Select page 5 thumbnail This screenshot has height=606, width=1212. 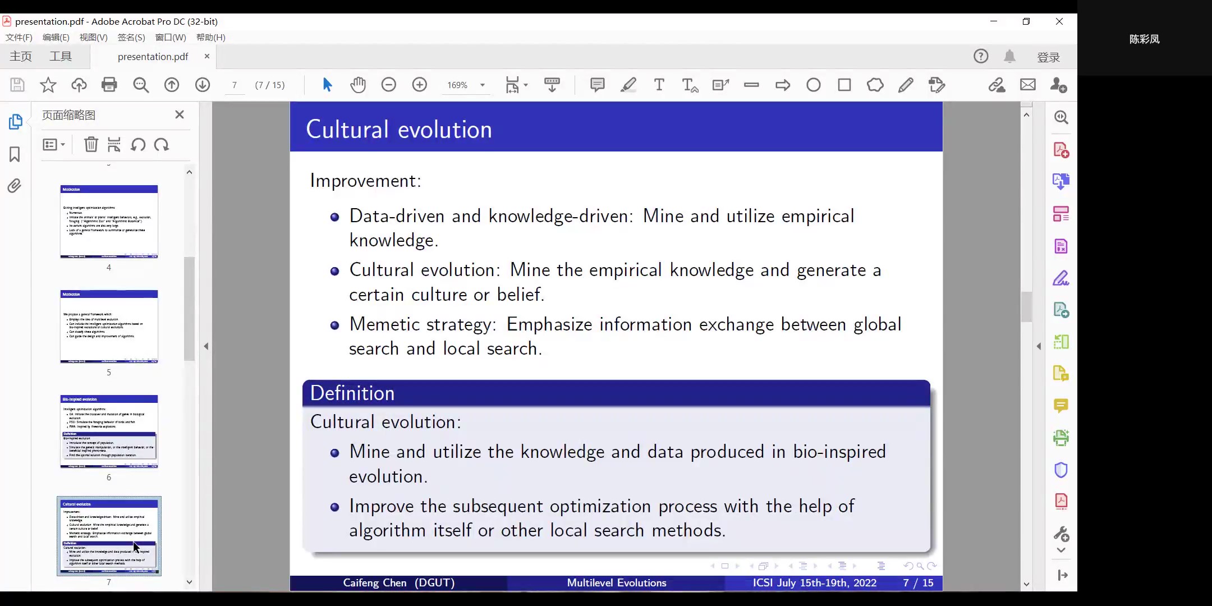pyautogui.click(x=109, y=327)
